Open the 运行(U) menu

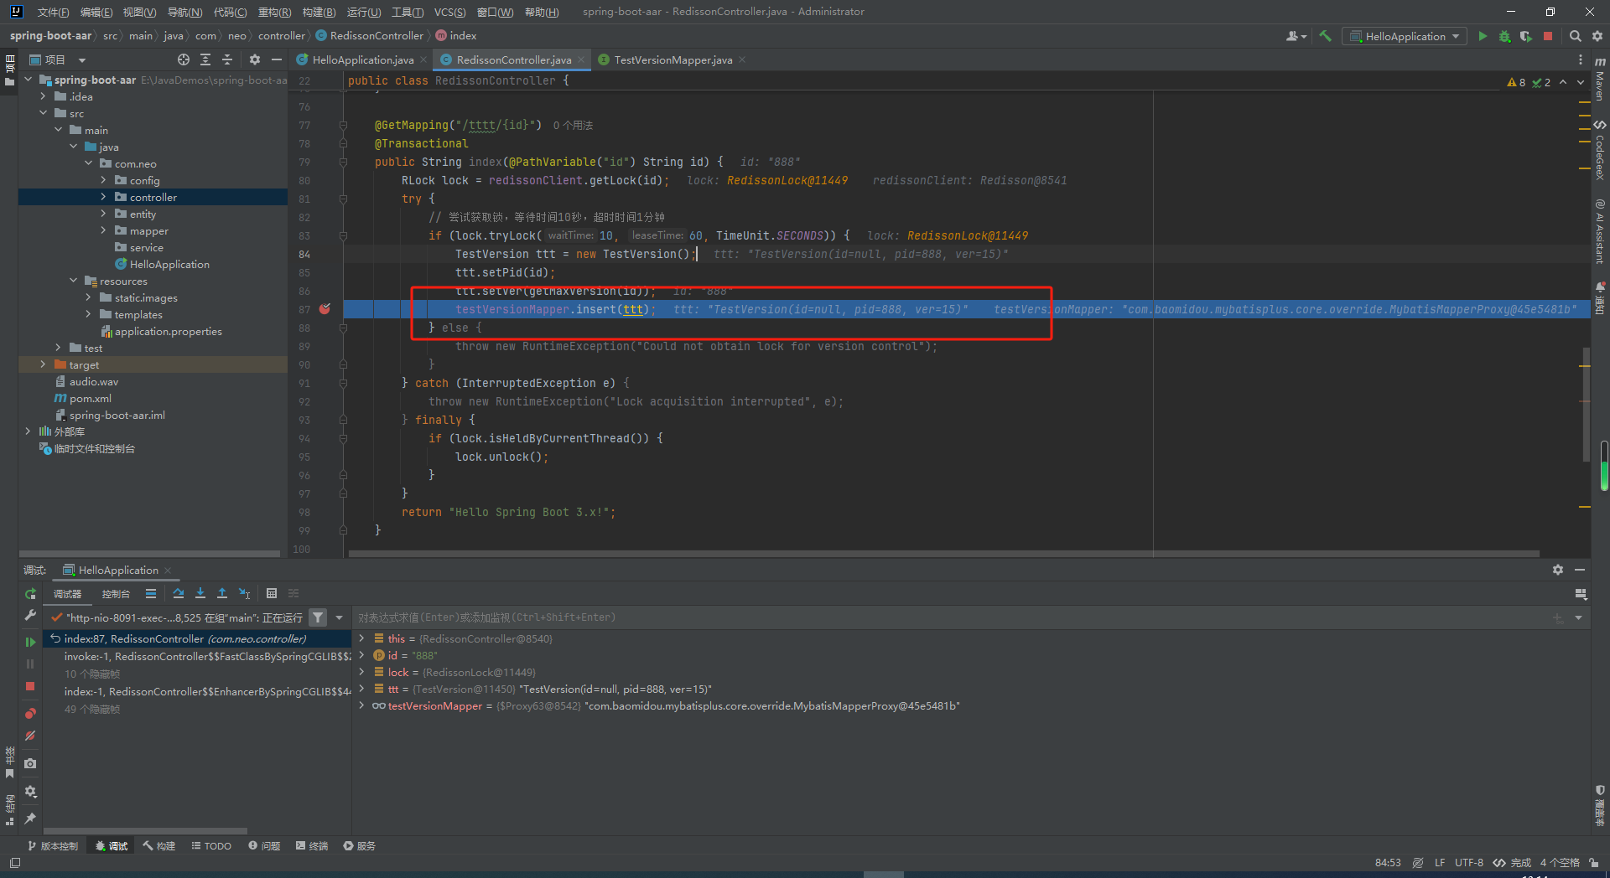point(364,12)
